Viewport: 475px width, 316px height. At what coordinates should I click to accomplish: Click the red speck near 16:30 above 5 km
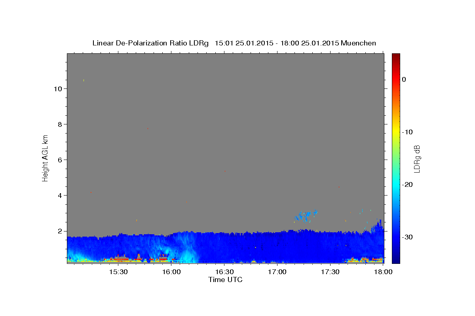pos(225,171)
